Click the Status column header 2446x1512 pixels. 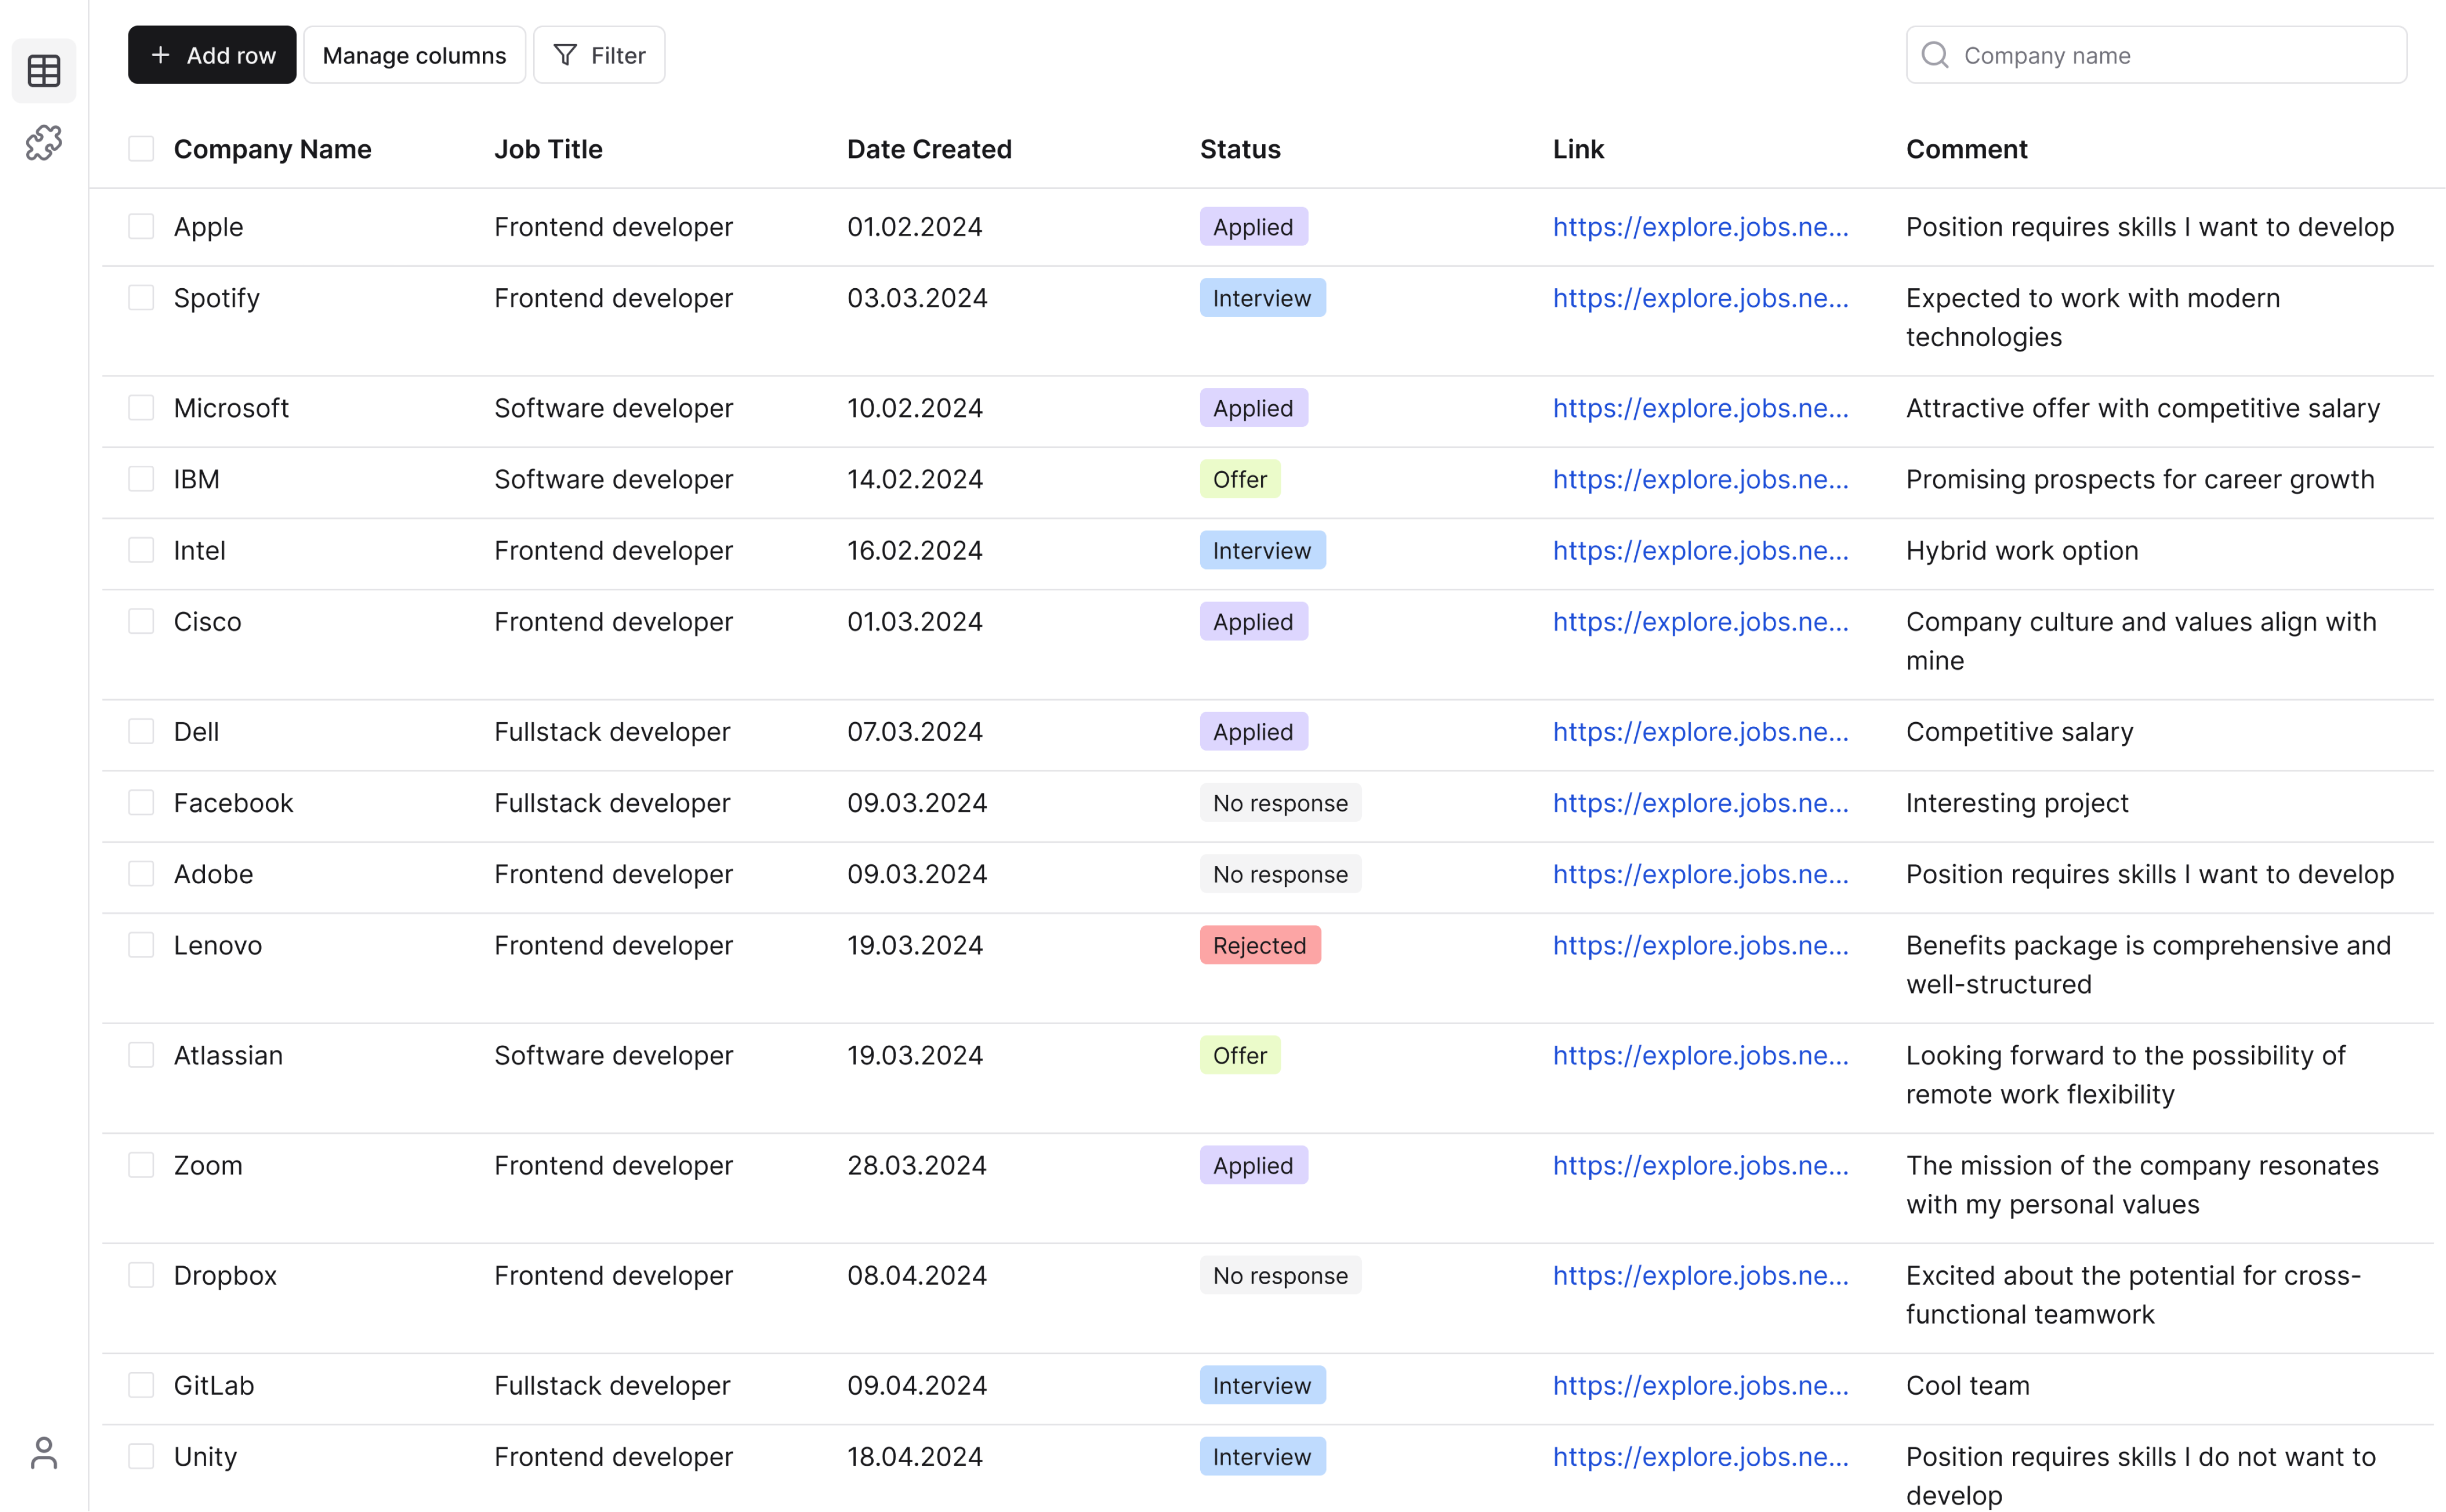1241,149
